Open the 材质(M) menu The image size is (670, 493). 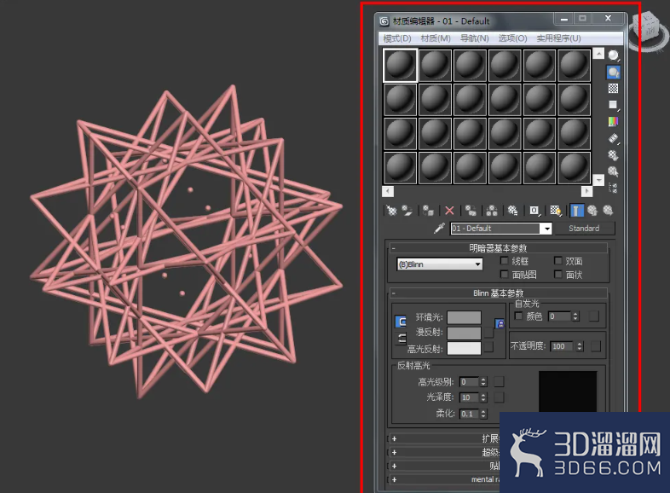coord(436,38)
